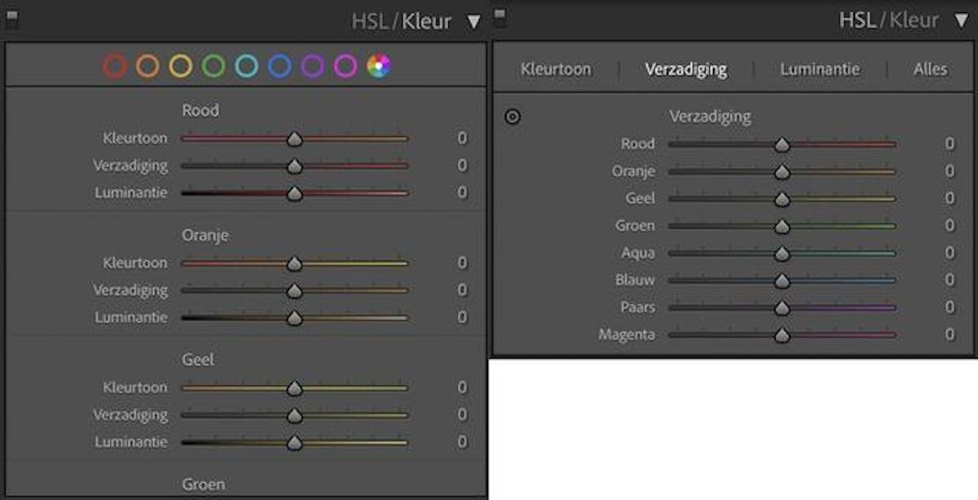
Task: Click the Aqua saturation slider handle
Action: 782,254
